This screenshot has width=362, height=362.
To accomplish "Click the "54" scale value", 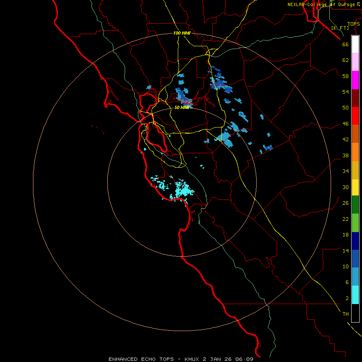I will tap(346, 92).
